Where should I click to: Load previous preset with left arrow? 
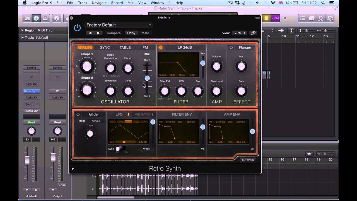pyautogui.click(x=90, y=33)
